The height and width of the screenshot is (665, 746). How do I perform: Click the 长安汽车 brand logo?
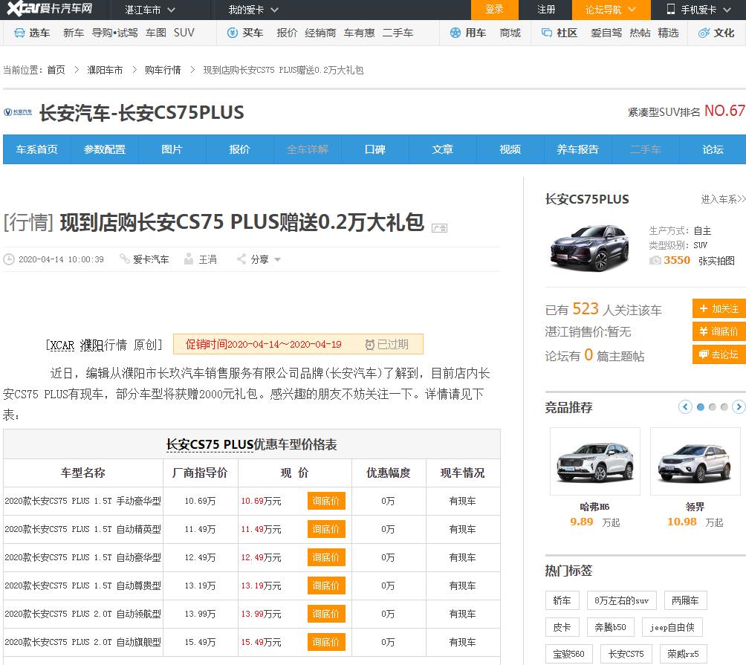coord(18,112)
